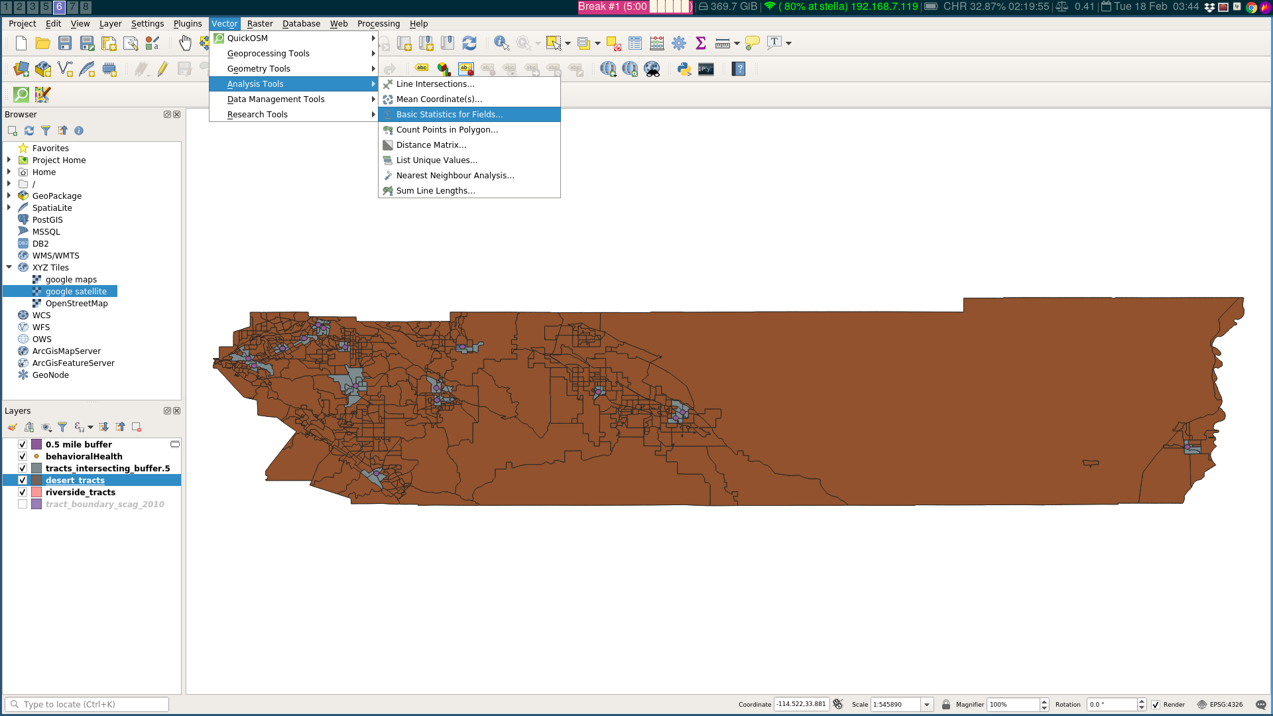Viewport: 1273px width, 716px height.
Task: Click the New Shapefile Layer icon
Action: click(65, 69)
